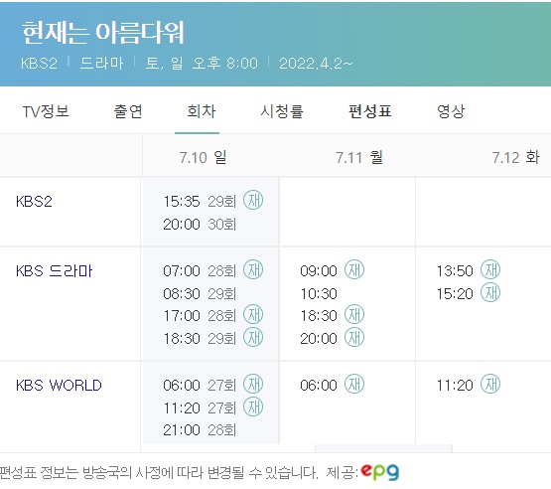The width and height of the screenshot is (551, 489).
Task: Click the rerun icon beside 06:00 27회
Action: [253, 384]
